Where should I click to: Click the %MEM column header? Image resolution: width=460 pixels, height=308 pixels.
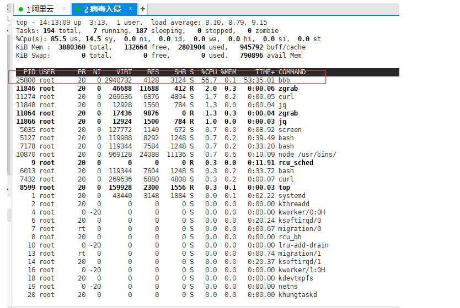(x=228, y=72)
